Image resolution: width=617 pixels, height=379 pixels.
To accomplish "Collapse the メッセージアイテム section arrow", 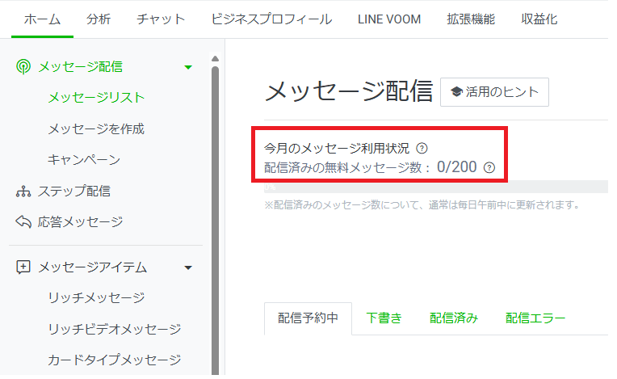I will [x=188, y=267].
